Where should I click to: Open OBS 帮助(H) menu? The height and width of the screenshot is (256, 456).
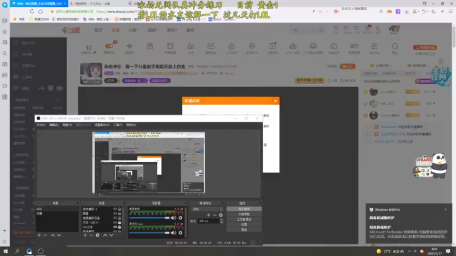pos(131,125)
